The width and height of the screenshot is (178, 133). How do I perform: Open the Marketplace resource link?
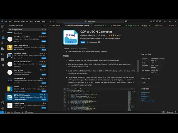[145, 93]
